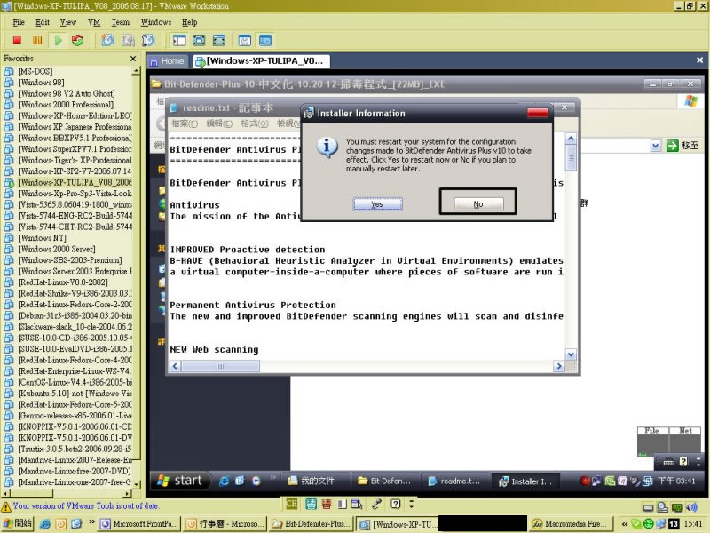Open the View menu
The height and width of the screenshot is (533, 710).
68,21
